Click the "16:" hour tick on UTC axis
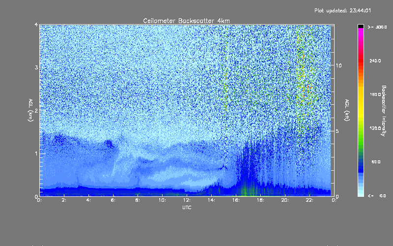 coord(236,200)
